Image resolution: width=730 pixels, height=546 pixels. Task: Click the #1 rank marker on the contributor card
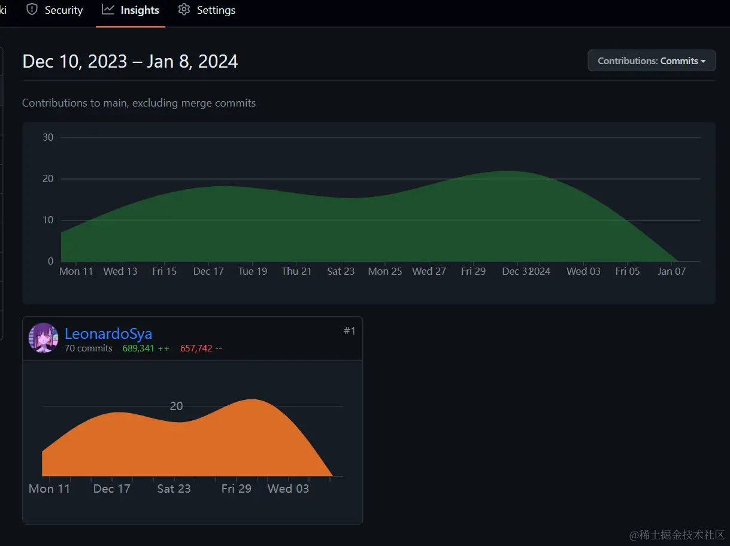click(350, 330)
